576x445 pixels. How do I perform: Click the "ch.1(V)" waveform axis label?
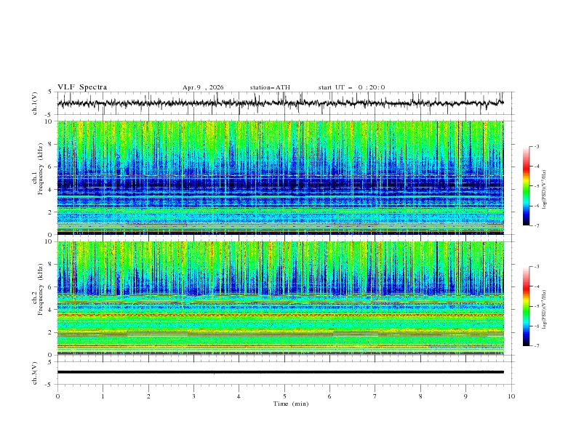click(x=34, y=103)
